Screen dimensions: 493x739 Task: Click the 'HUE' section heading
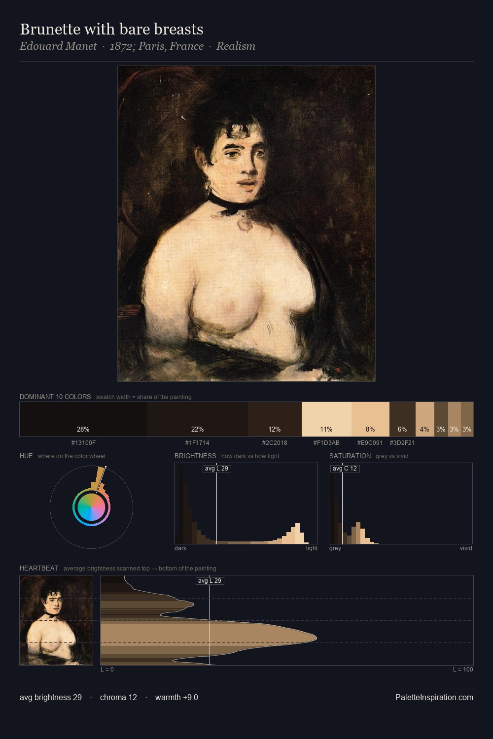click(x=26, y=456)
